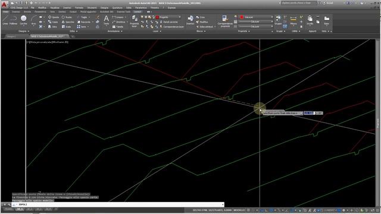The width and height of the screenshot is (381, 214).
Task: Click Corrispondenza layer button
Action: [171, 27]
